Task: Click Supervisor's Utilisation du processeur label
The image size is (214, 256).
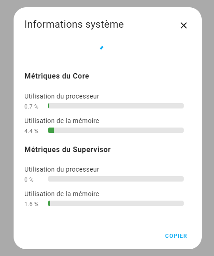Action: 62,169
